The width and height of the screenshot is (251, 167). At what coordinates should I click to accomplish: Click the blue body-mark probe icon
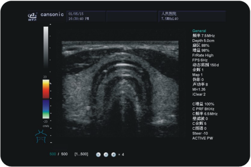pos(41,136)
